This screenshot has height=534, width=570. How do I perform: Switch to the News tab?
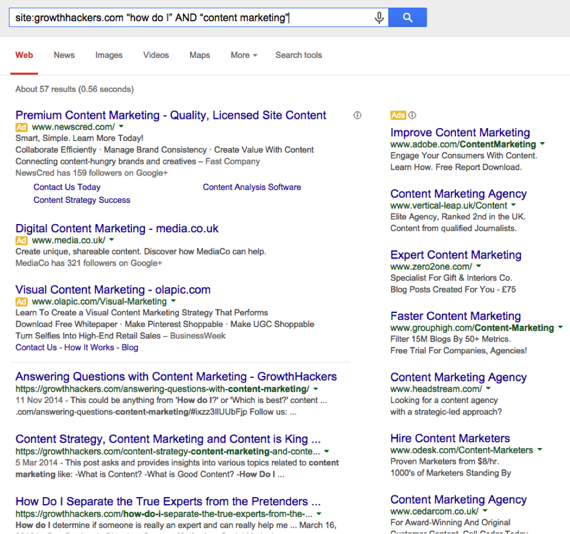64,56
